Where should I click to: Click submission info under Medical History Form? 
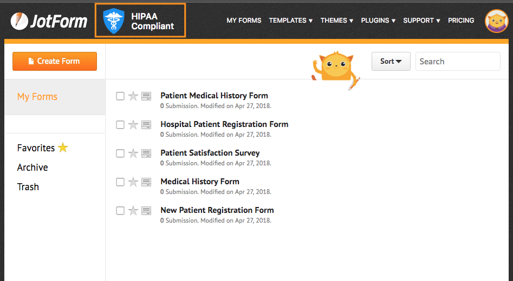(216, 192)
